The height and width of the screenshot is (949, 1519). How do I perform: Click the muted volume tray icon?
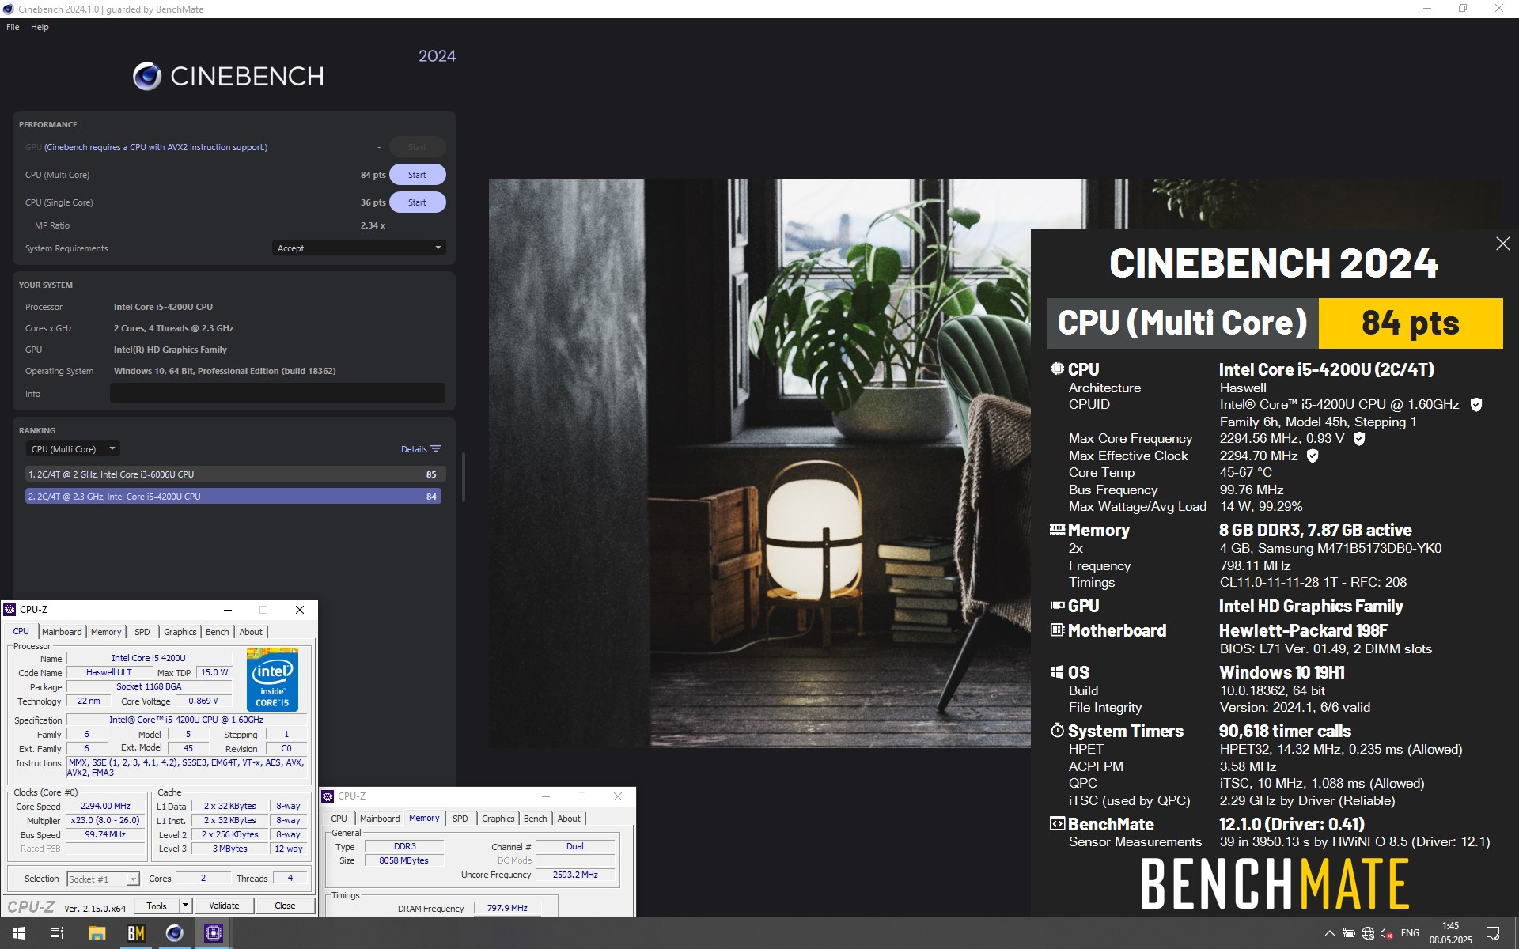point(1387,933)
